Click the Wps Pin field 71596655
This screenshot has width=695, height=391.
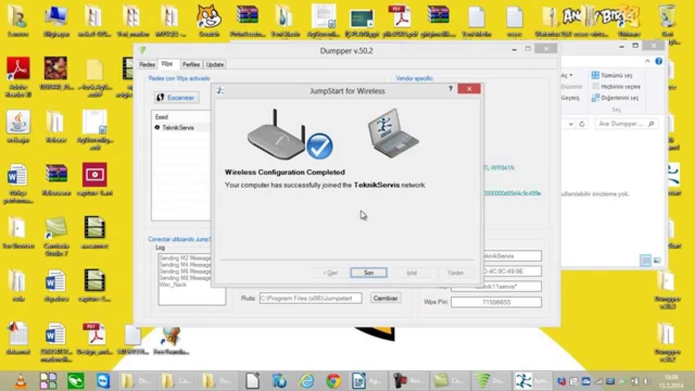496,302
